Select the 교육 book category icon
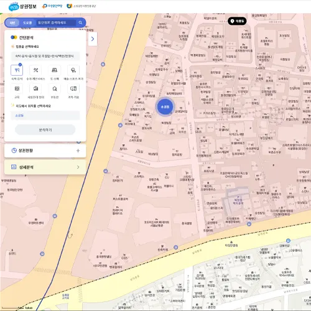Image resolution: width=311 pixels, height=311 pixels. [17, 89]
